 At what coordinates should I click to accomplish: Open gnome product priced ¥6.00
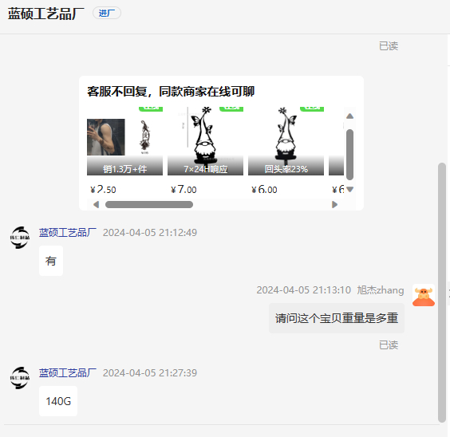pos(286,151)
